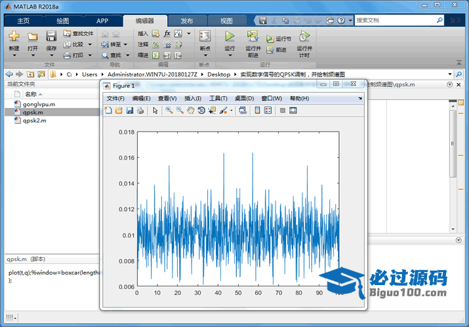Click the Data Cursor tool
The height and width of the screenshot is (327, 469).
click(x=211, y=111)
